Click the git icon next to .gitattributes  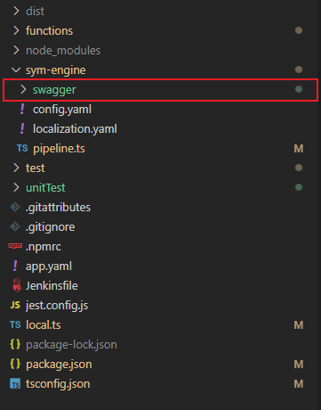coord(15,207)
